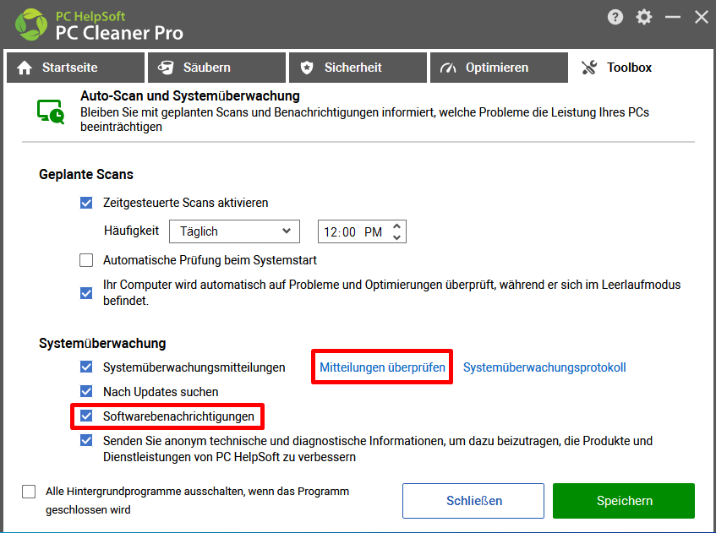Check Alle Hintergrundprogramme ausschalten option
716x533 pixels.
pos(29,492)
